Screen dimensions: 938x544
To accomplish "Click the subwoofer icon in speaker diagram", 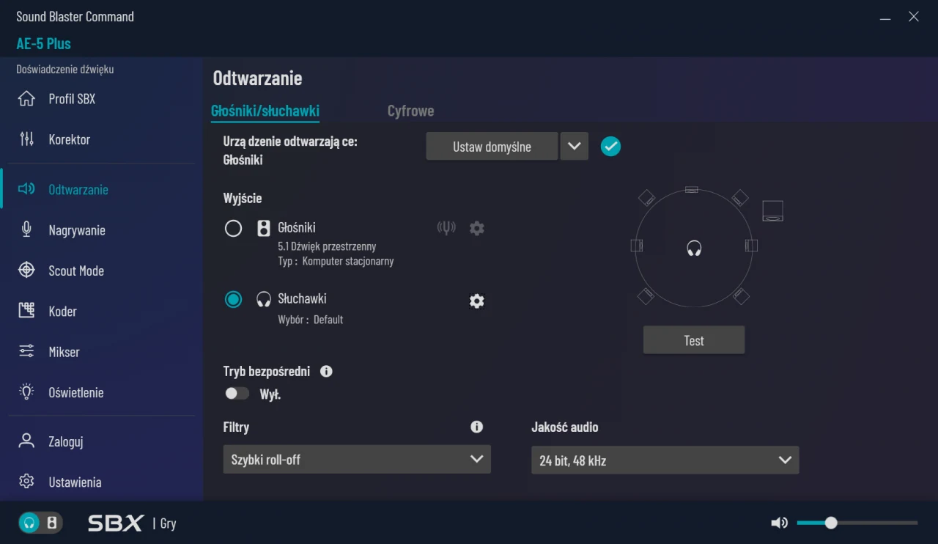I will pyautogui.click(x=772, y=211).
